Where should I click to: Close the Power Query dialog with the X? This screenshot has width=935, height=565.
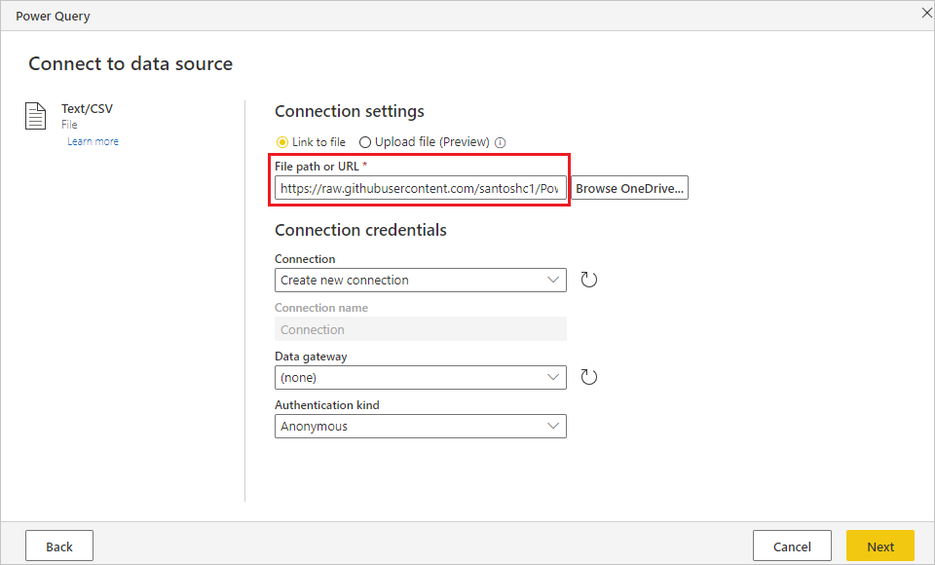926,13
